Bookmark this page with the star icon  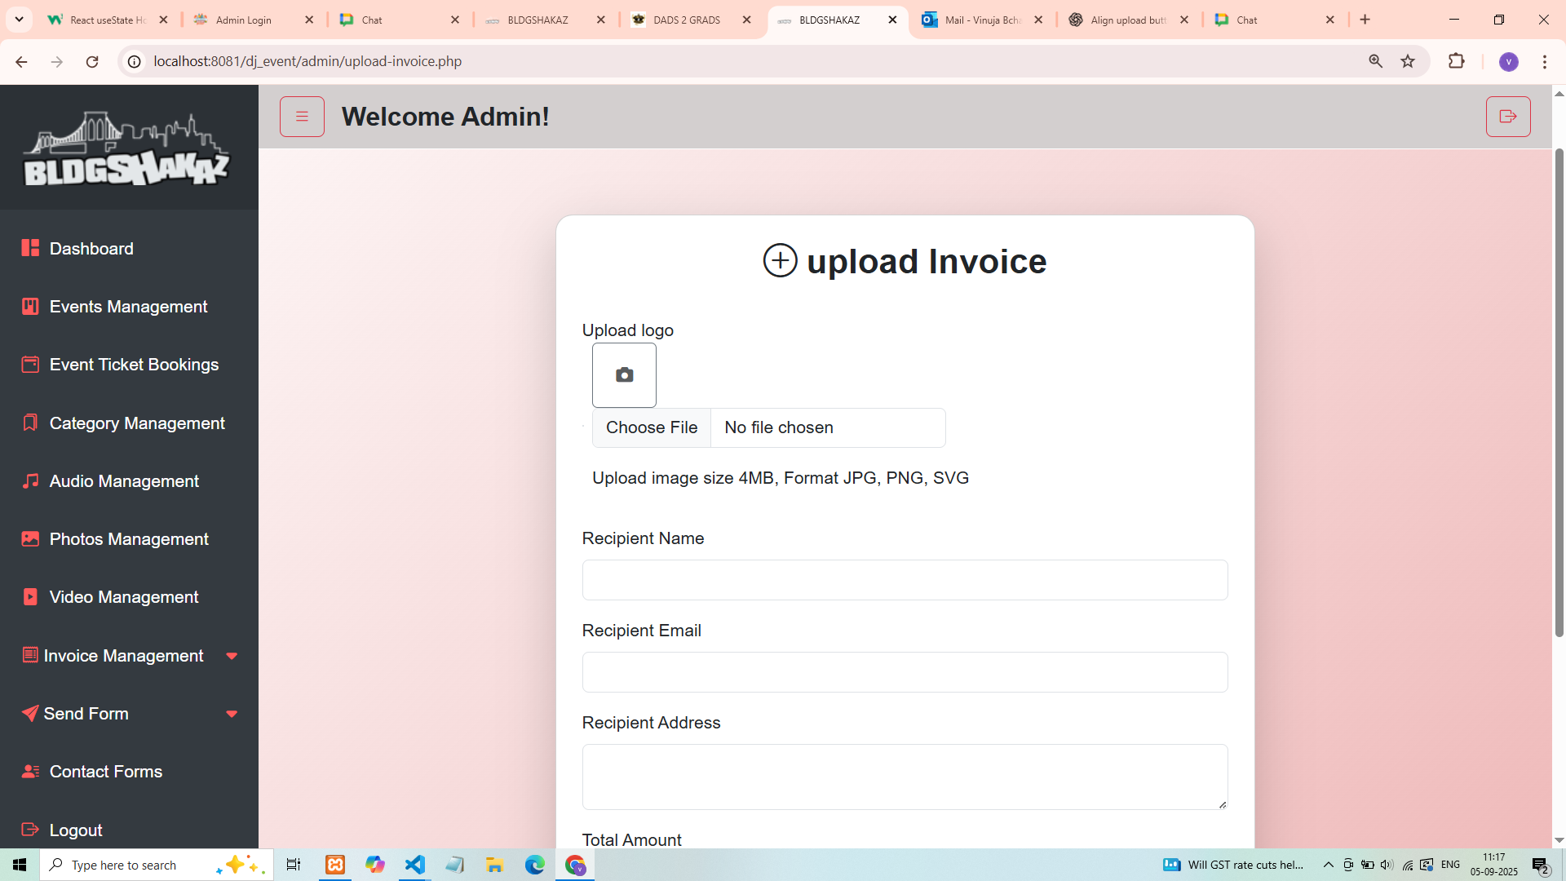1408,61
